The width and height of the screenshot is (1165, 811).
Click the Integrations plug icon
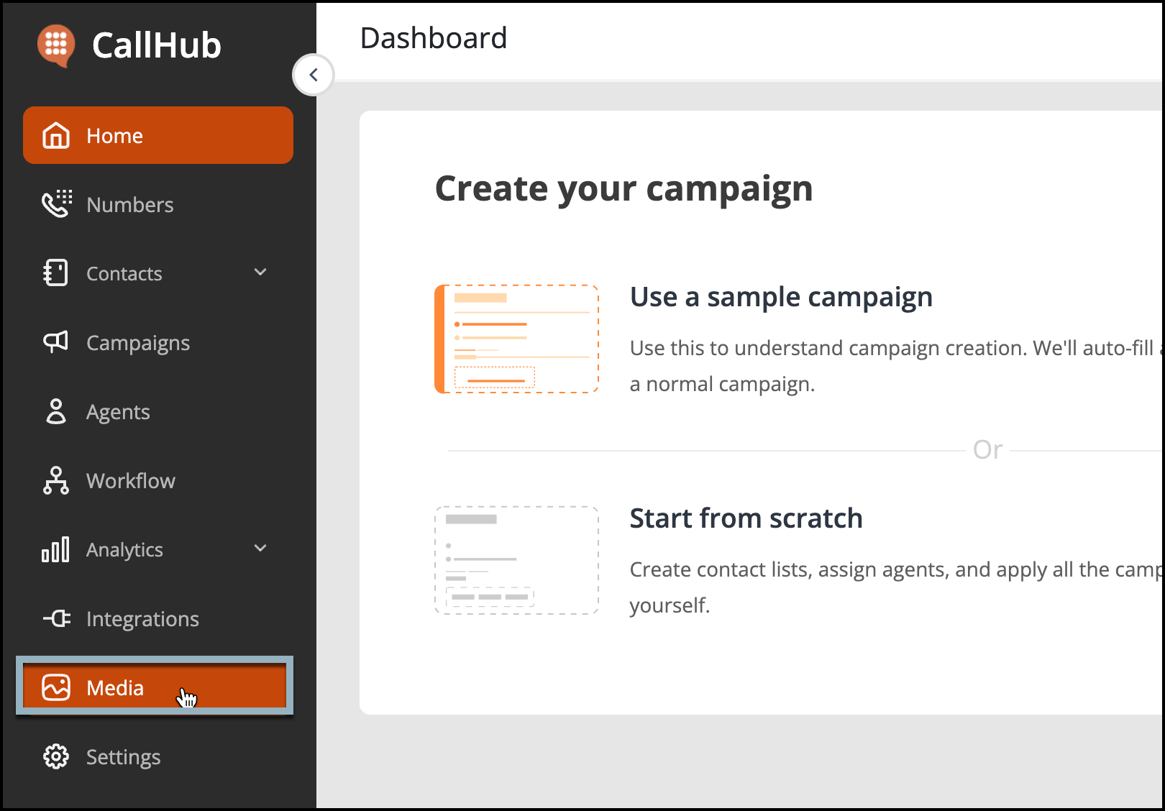pyautogui.click(x=57, y=618)
